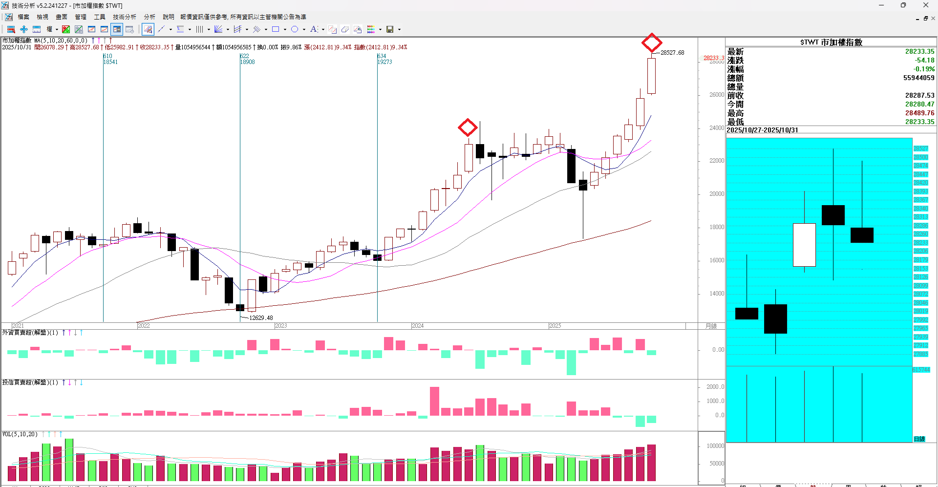This screenshot has width=938, height=487.
Task: Click the 日線 label on mini chart
Action: (x=919, y=439)
